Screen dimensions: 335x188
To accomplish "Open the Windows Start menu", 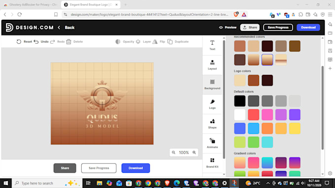I will coord(6,183).
